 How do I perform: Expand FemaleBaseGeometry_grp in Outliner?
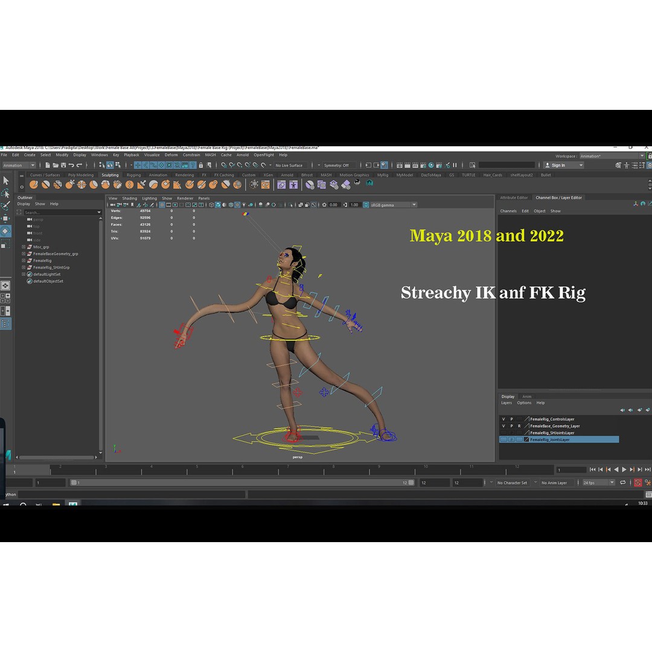click(24, 254)
